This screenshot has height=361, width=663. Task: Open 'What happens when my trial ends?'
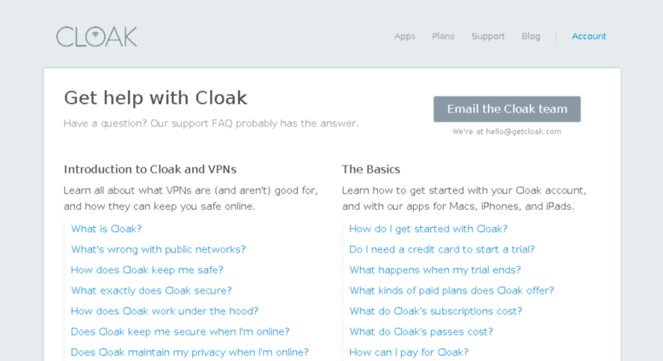(x=435, y=270)
